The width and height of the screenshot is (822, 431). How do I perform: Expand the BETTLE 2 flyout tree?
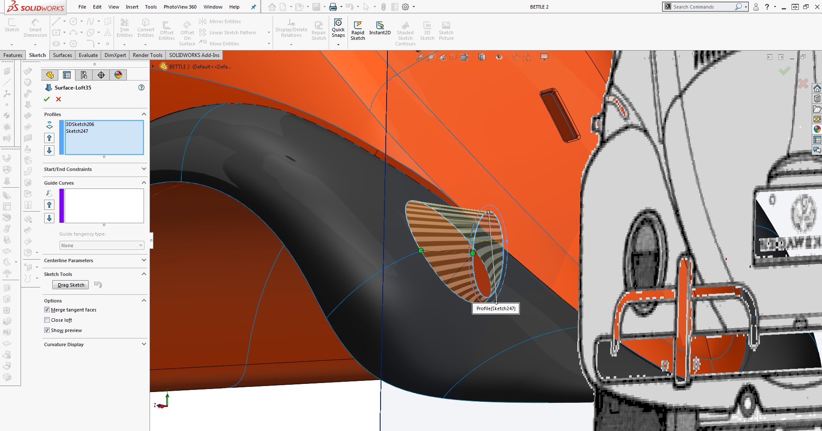coord(153,66)
